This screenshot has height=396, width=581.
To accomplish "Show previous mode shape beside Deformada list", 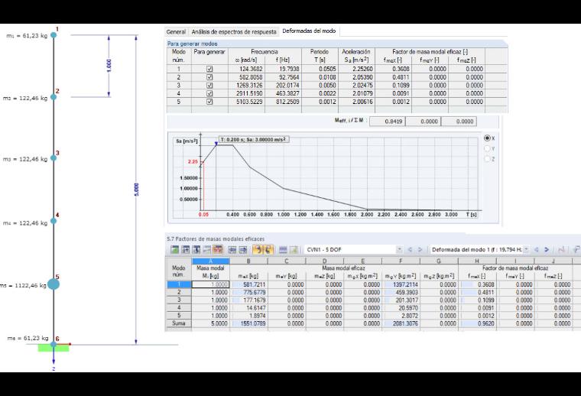I will (x=536, y=250).
